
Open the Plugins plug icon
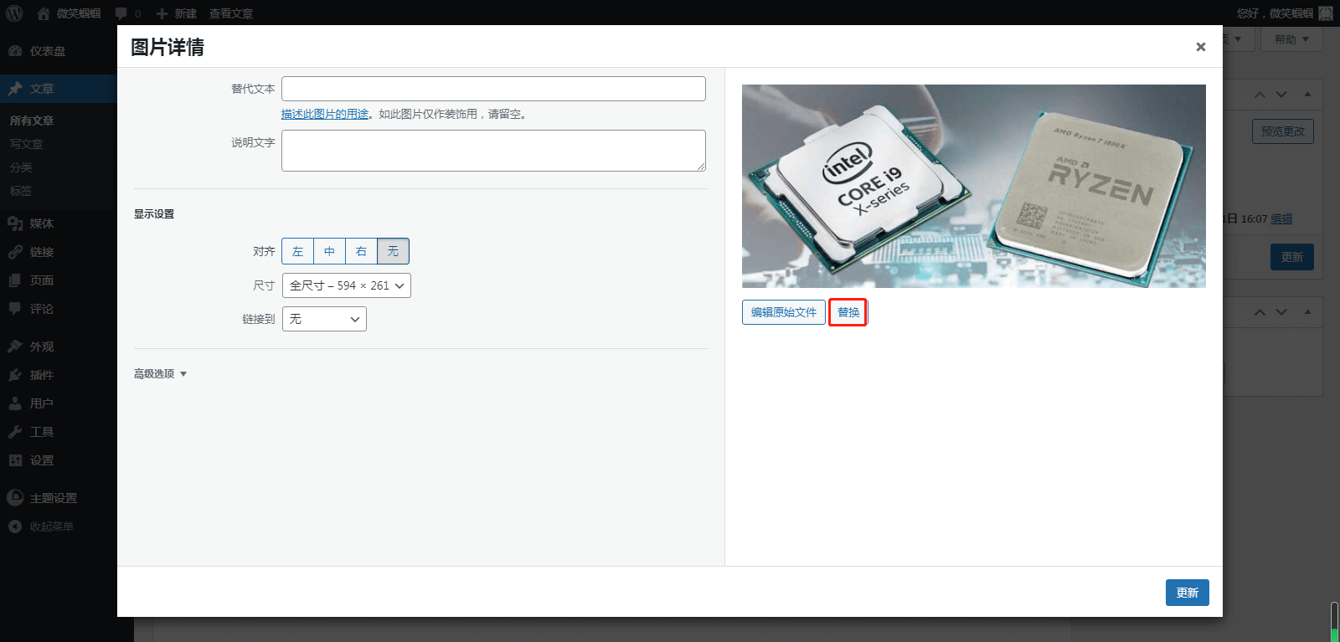tap(15, 375)
